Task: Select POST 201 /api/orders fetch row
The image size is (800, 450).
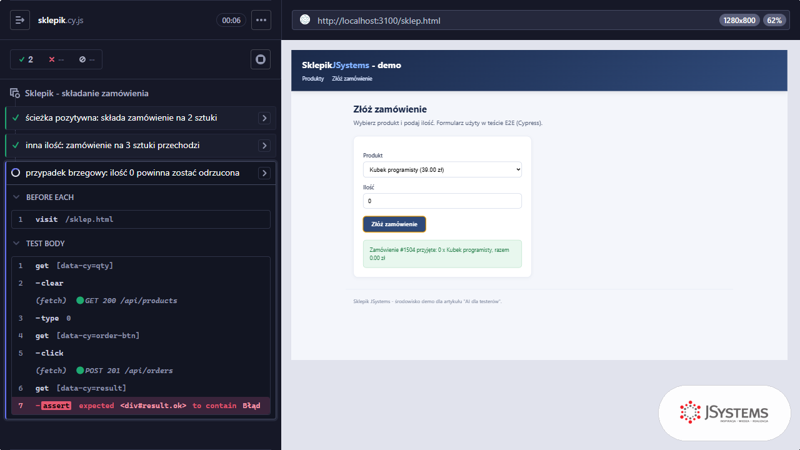Action: pos(141,371)
